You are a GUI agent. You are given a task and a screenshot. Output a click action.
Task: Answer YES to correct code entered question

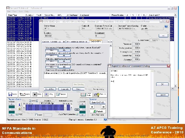pyautogui.click(x=52, y=67)
